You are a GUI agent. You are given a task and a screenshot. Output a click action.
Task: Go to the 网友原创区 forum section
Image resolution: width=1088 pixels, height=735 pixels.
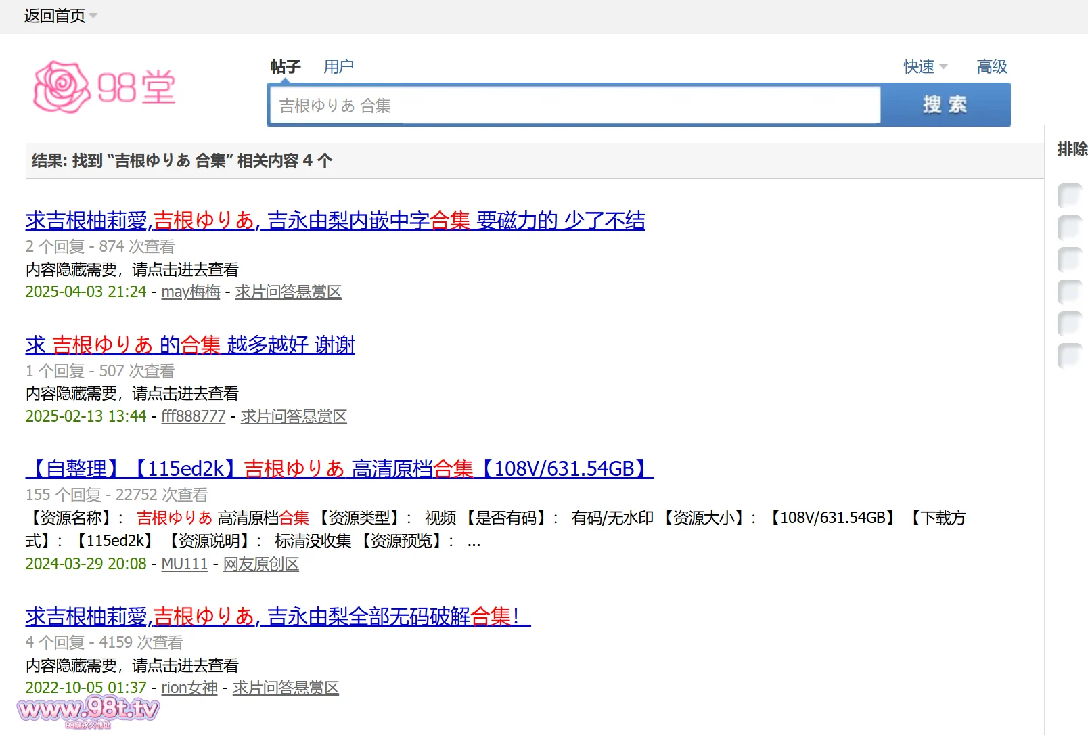[260, 564]
